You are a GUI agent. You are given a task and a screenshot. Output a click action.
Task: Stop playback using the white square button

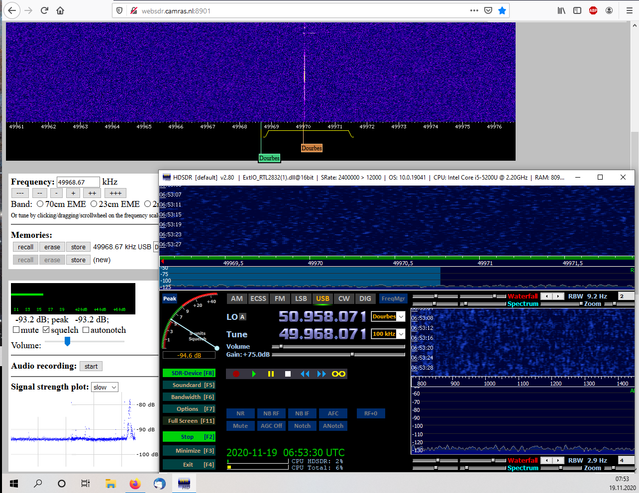288,374
